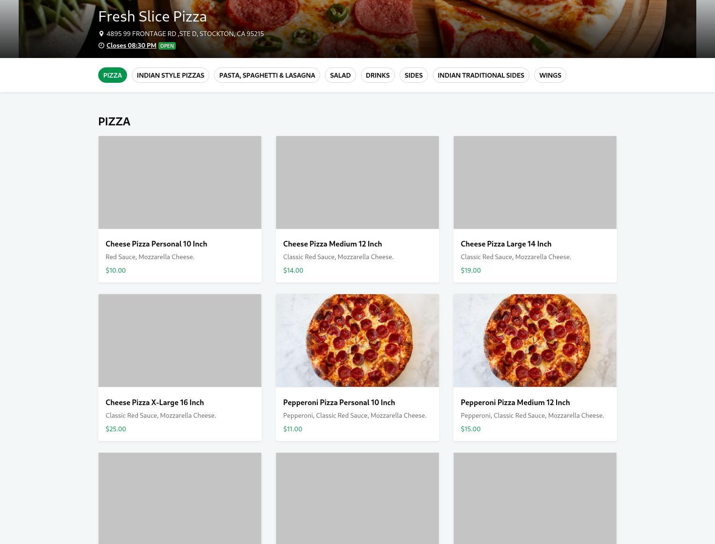View the Wings category
Screen dimensions: 715x544
(550, 75)
